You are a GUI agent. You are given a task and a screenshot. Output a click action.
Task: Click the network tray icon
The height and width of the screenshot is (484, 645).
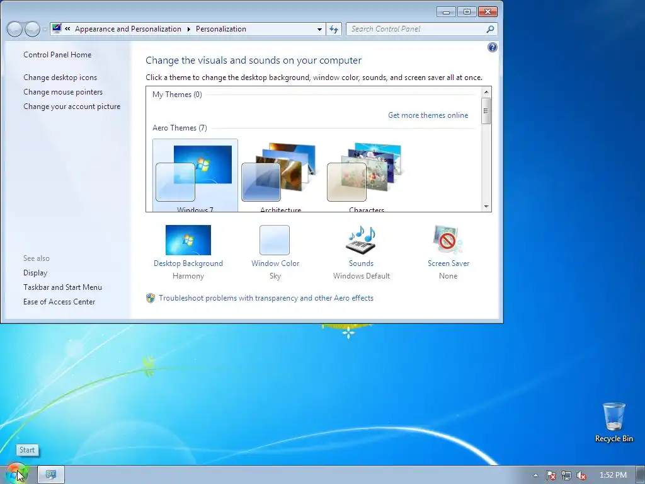coord(566,475)
